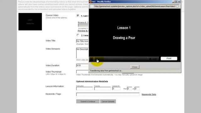
Task: Click the Course input field
Action: click(x=102, y=89)
